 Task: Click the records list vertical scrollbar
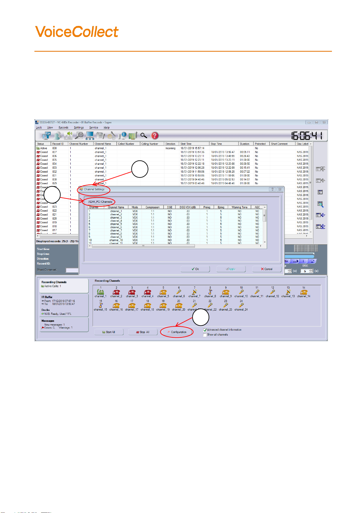311,188
